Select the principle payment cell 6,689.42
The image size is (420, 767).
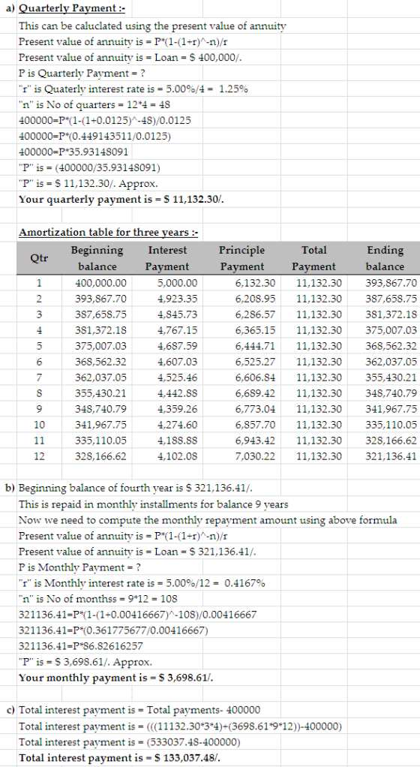coord(255,393)
